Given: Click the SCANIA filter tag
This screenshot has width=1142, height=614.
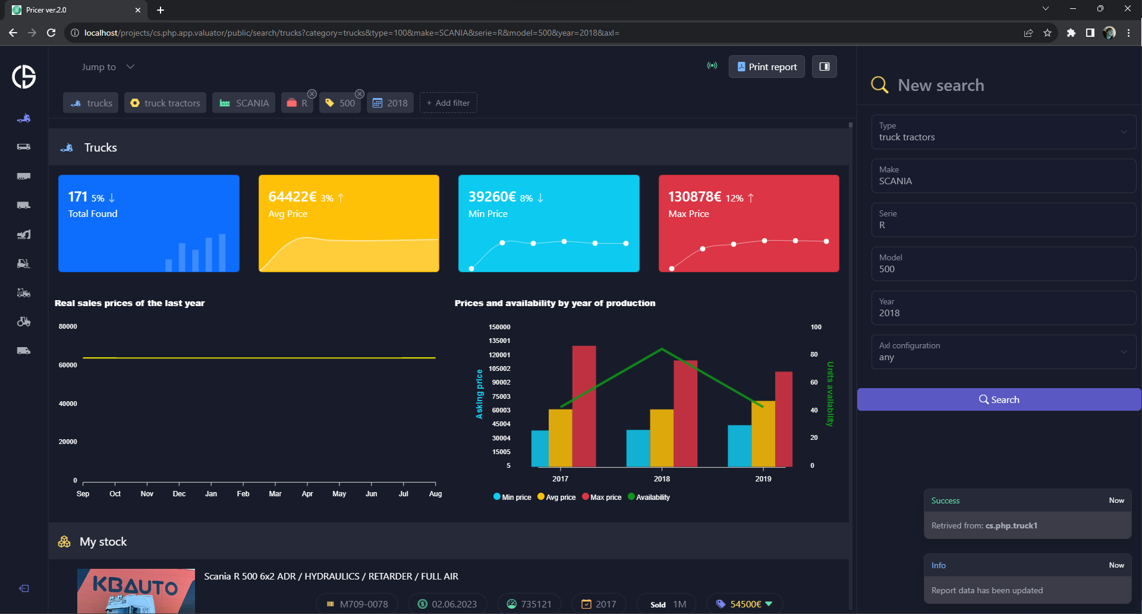Looking at the screenshot, I should (x=244, y=103).
